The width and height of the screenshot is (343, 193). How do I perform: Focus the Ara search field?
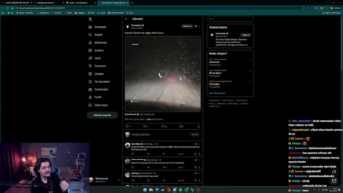(230, 19)
